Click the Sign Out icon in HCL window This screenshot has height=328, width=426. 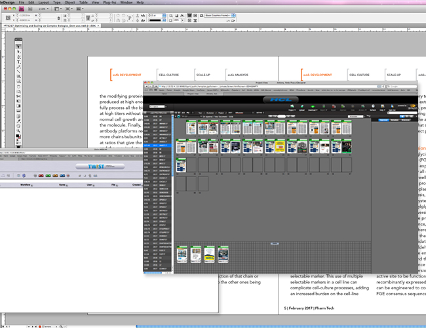point(392,108)
